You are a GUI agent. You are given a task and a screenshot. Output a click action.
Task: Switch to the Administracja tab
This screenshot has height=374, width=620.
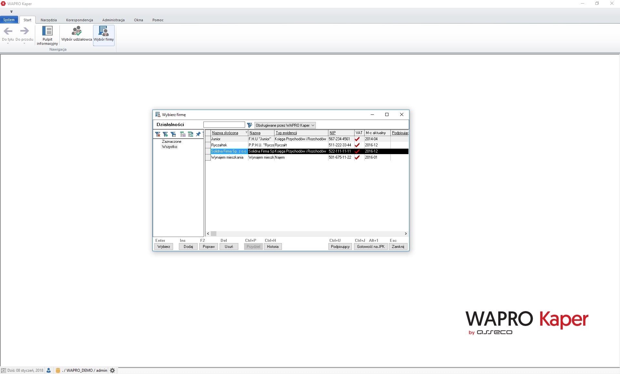pyautogui.click(x=113, y=20)
